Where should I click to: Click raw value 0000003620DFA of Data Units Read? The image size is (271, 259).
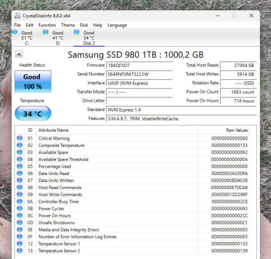[x=229, y=173]
